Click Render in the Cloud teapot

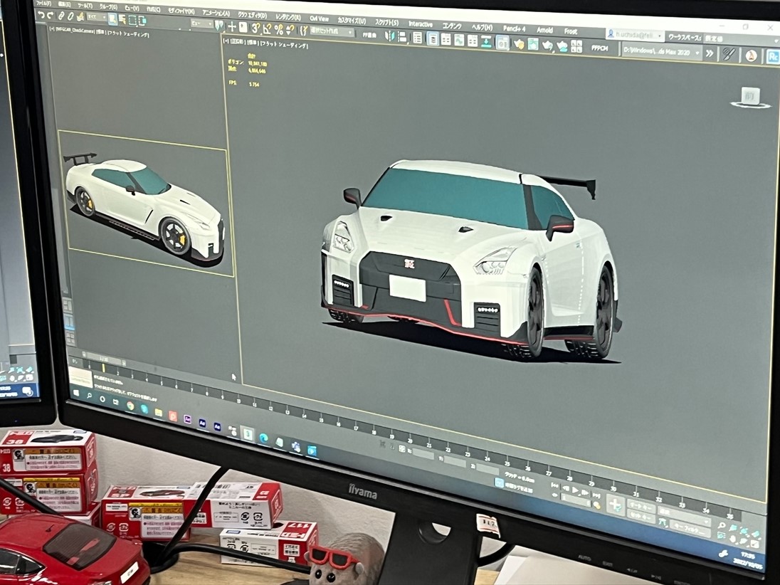coord(562,46)
